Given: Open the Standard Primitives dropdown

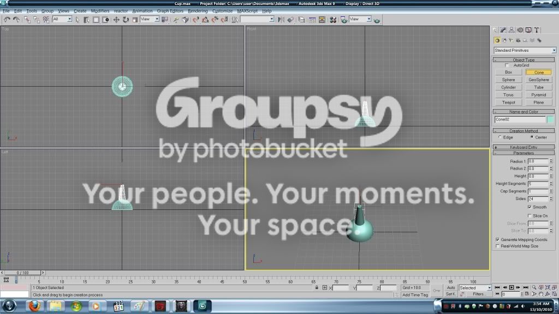Looking at the screenshot, I should 525,51.
